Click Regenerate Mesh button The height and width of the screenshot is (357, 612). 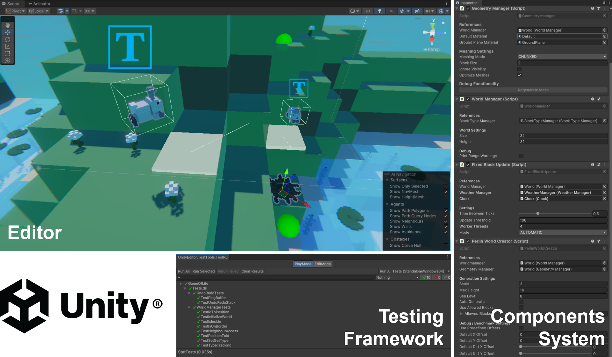click(533, 90)
